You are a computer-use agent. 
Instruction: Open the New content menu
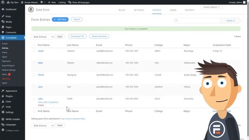[x=52, y=2]
